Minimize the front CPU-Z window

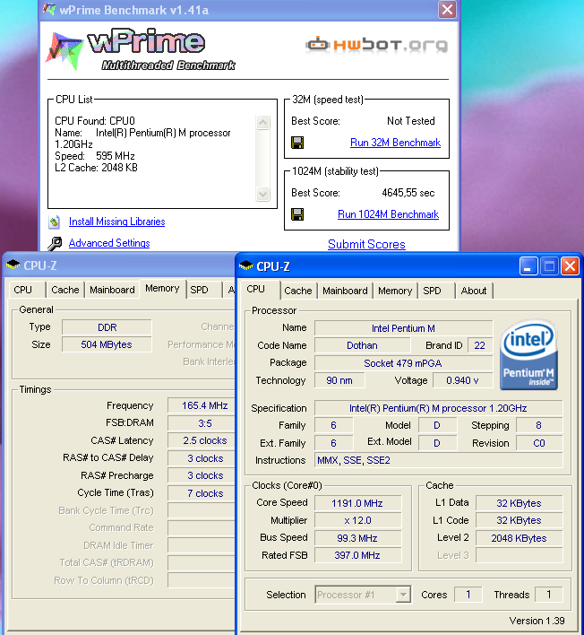528,266
